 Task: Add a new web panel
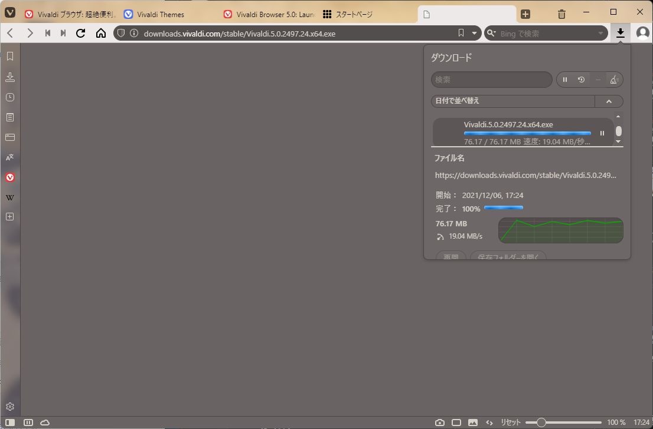10,217
